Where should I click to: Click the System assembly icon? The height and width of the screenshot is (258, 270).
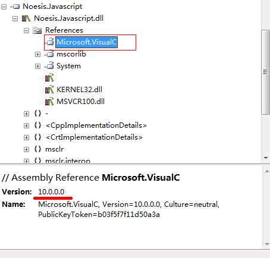49,66
